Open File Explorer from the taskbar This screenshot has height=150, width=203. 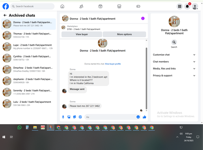(35, 127)
